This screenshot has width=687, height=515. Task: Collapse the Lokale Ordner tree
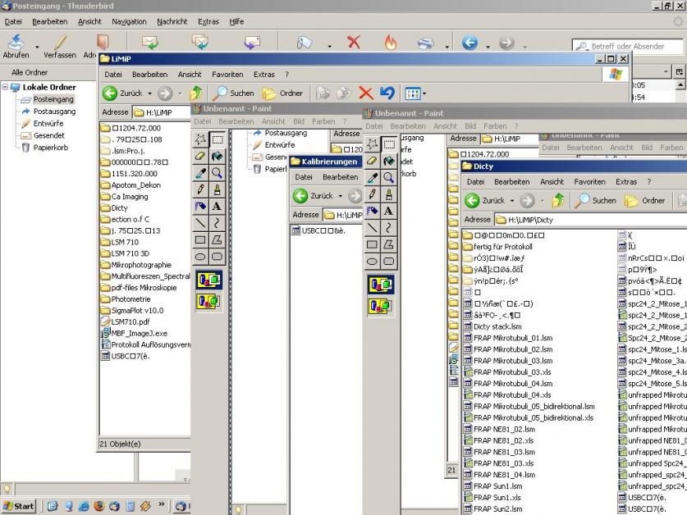pyautogui.click(x=5, y=87)
